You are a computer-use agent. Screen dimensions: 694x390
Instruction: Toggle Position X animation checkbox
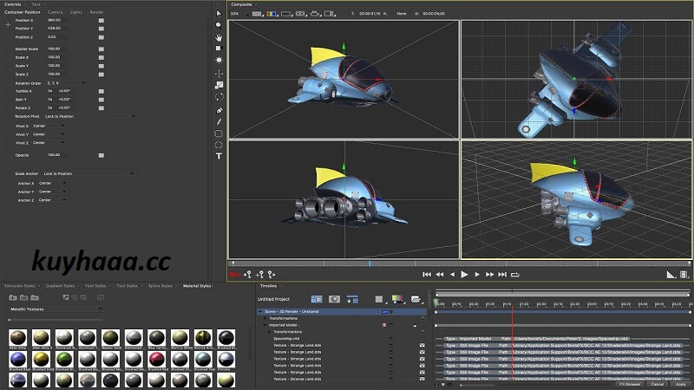101,20
